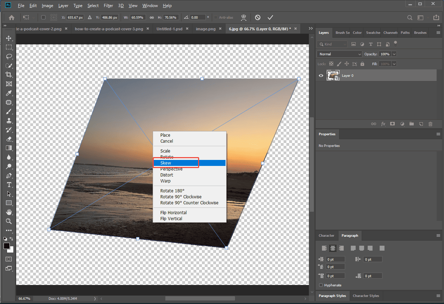Choose Warp from the transform context menu
The height and width of the screenshot is (304, 444).
point(165,181)
